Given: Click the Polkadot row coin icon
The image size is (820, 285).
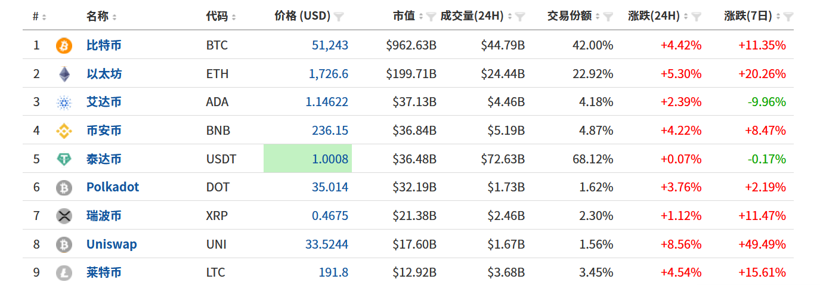Looking at the screenshot, I should (64, 188).
